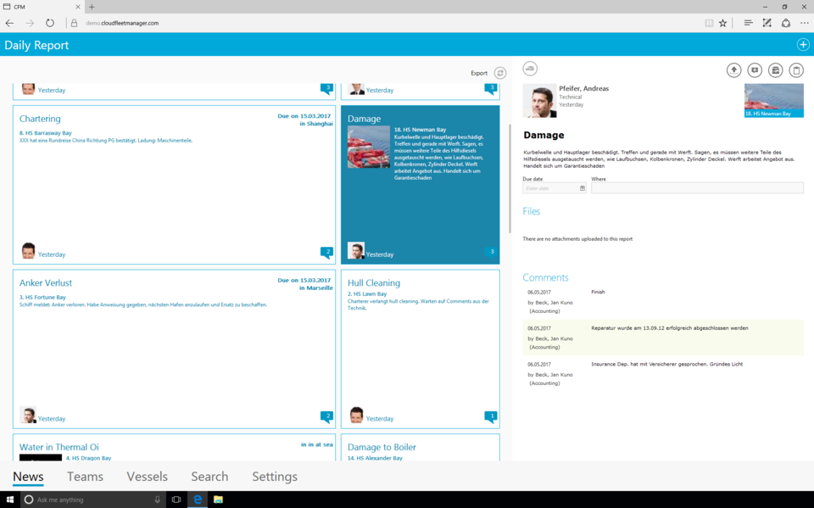Switch to the Teams tab

coord(85,477)
